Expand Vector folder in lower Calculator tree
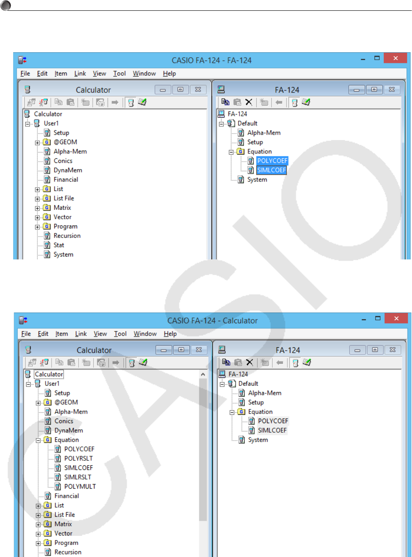 pos(38,534)
